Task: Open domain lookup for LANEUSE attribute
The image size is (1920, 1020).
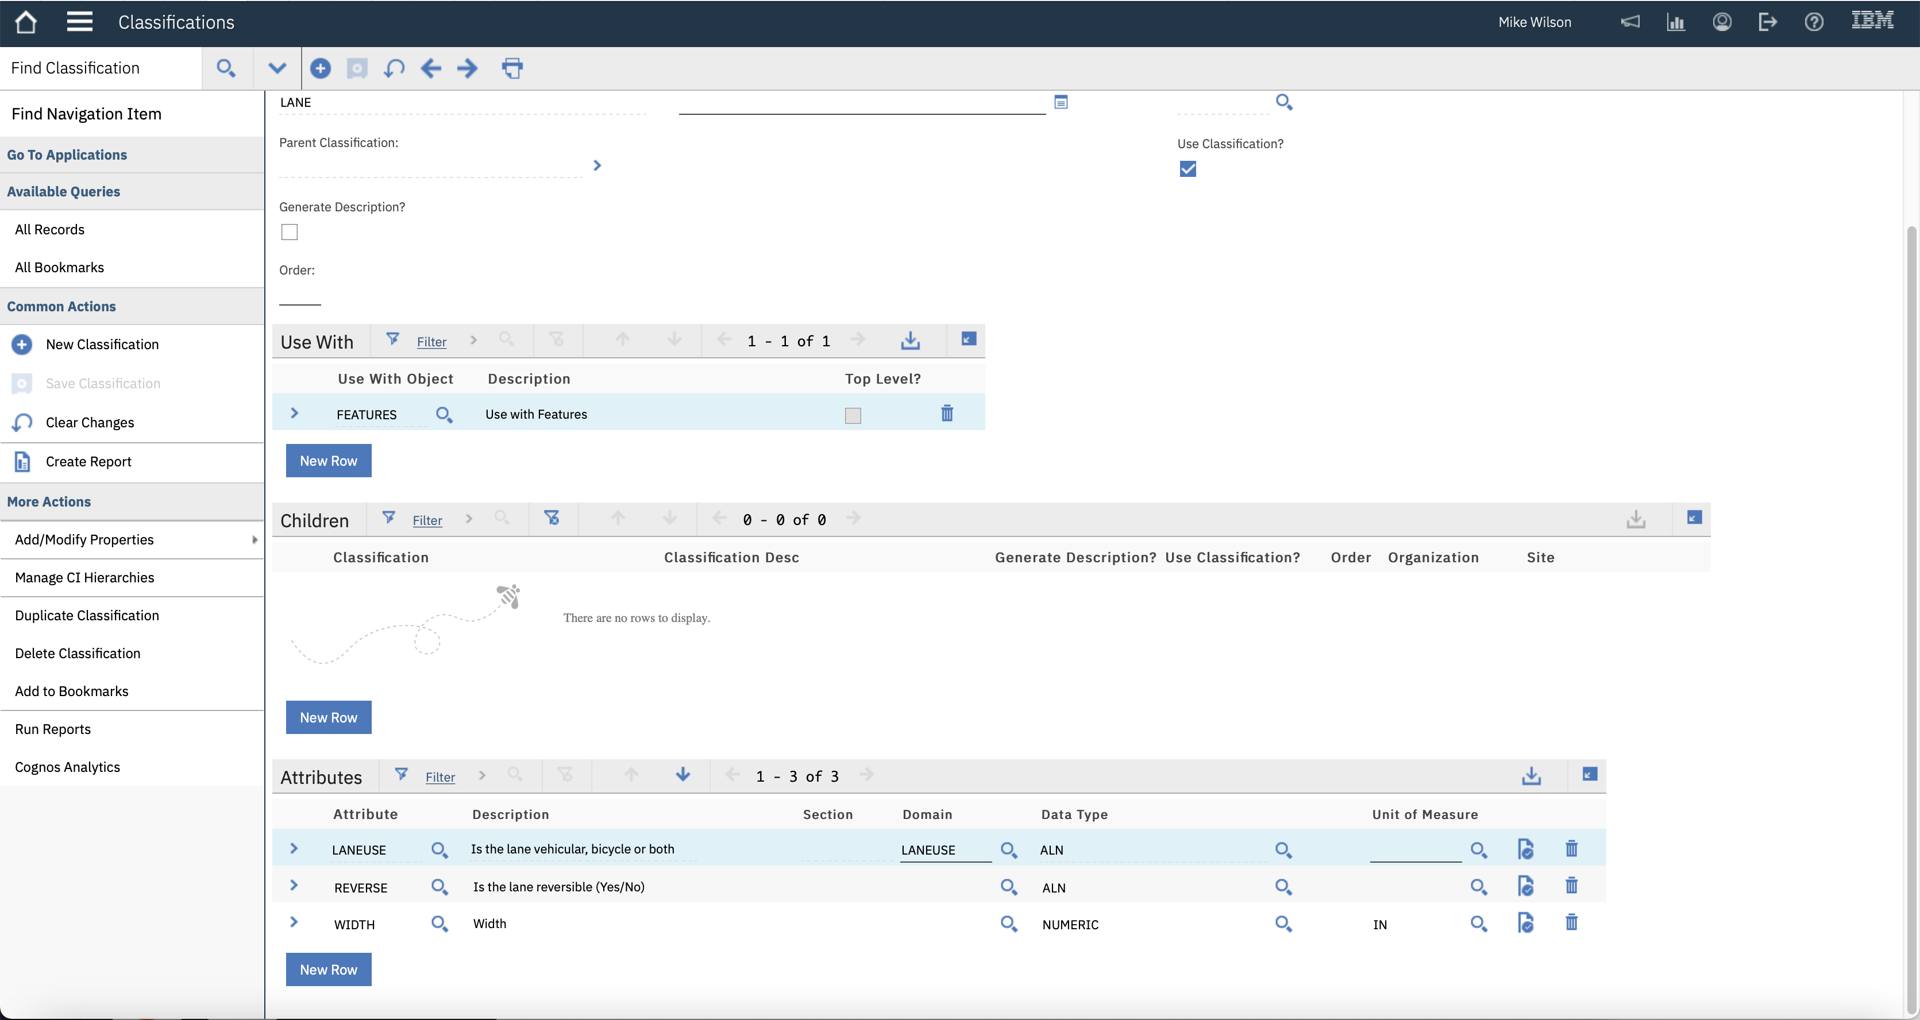Action: pos(1008,849)
